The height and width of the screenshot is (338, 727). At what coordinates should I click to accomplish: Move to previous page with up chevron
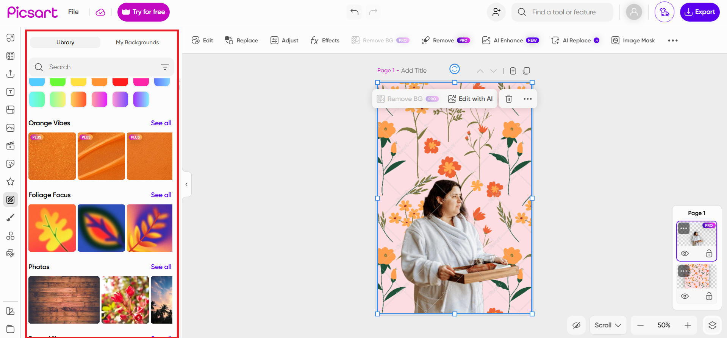point(480,71)
